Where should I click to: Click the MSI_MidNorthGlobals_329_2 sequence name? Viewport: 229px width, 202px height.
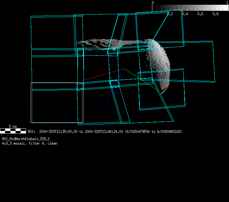(26, 139)
